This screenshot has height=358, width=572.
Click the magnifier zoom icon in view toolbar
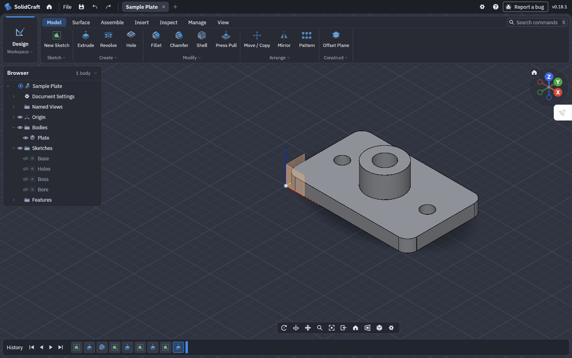(320, 328)
